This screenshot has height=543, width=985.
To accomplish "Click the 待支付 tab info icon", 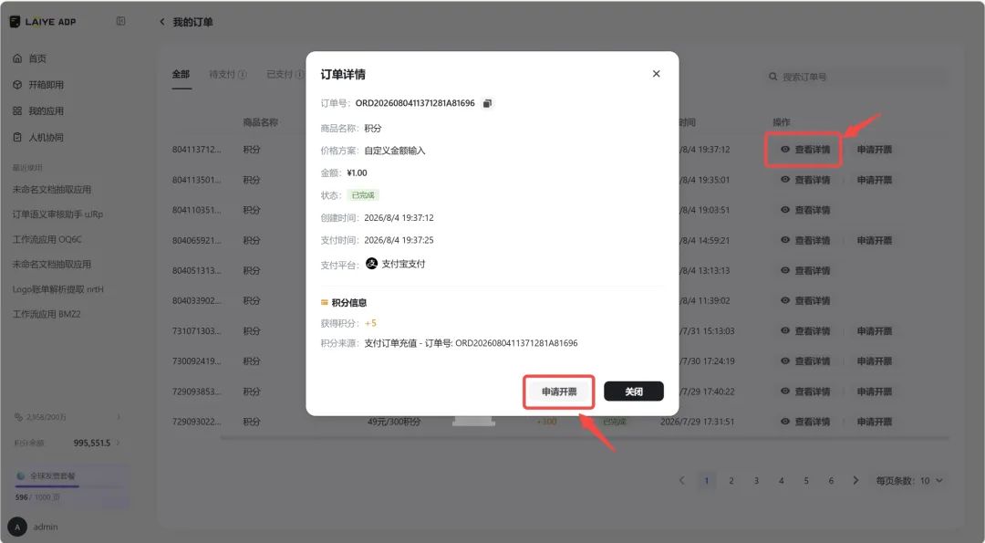I will (243, 75).
